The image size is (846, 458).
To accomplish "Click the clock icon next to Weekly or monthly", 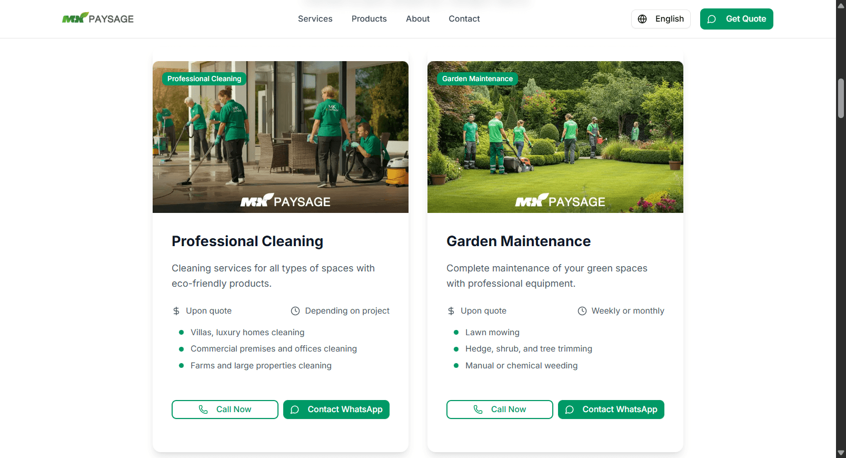I will pyautogui.click(x=582, y=311).
